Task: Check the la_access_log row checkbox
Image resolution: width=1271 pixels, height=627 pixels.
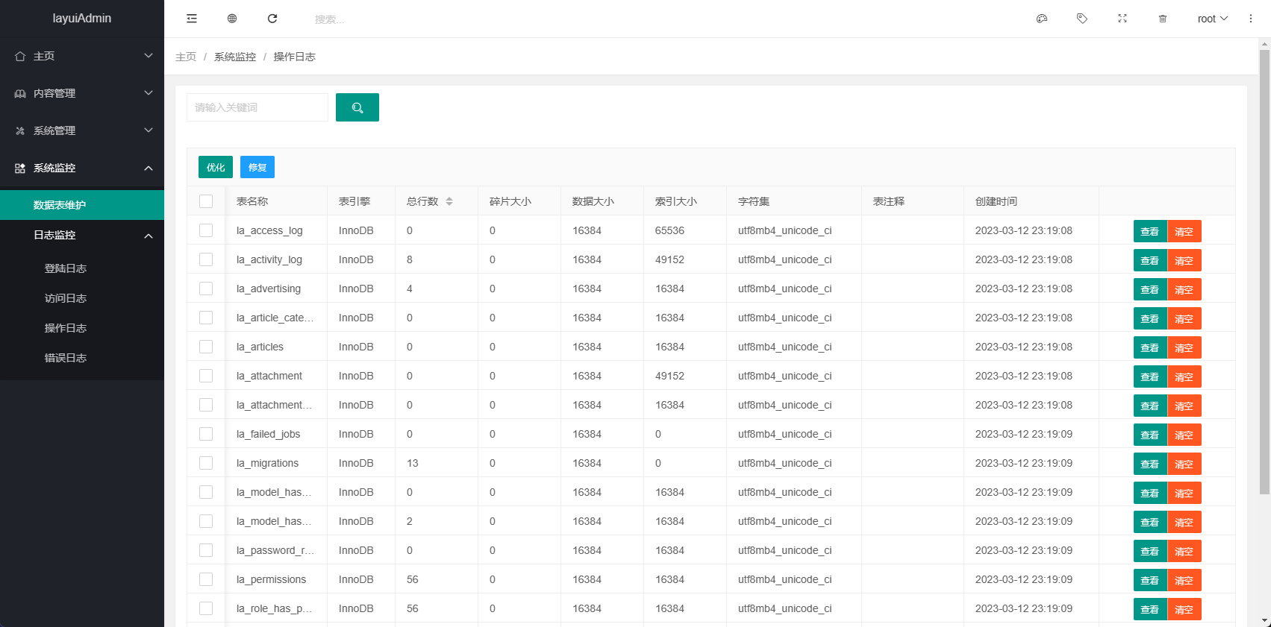Action: coord(206,230)
